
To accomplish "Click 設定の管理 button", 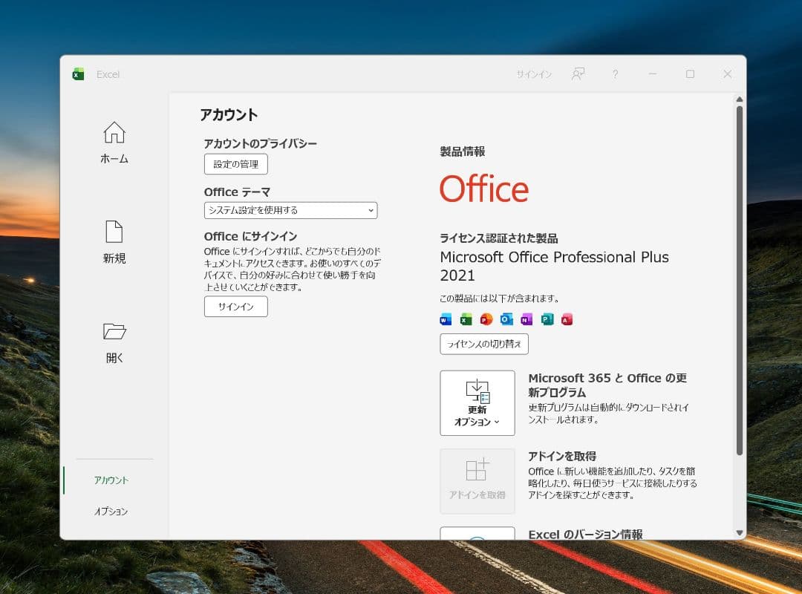I will tap(236, 164).
